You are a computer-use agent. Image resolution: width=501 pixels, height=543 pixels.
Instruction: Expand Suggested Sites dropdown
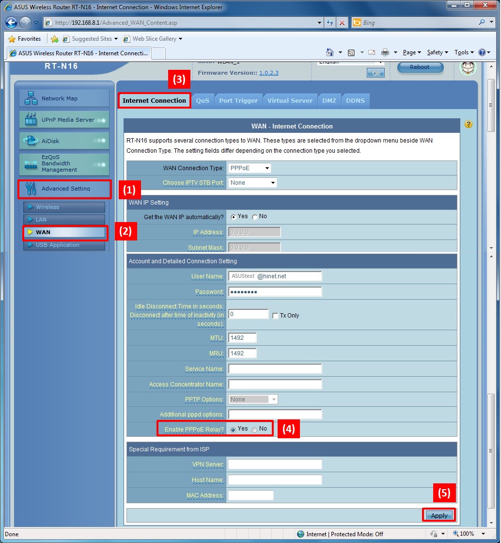pyautogui.click(x=116, y=39)
